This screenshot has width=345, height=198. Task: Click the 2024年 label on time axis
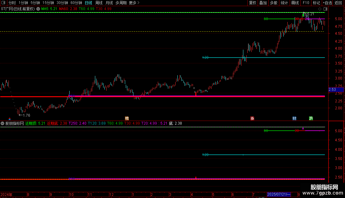click(x=6, y=195)
